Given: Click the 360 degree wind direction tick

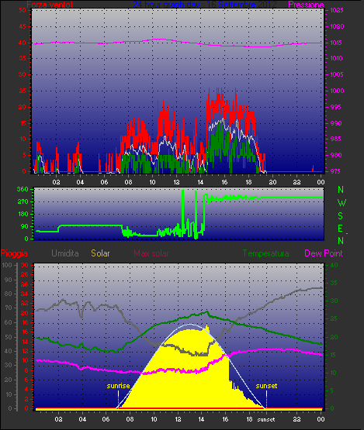Looking at the screenshot, I should coord(23,189).
